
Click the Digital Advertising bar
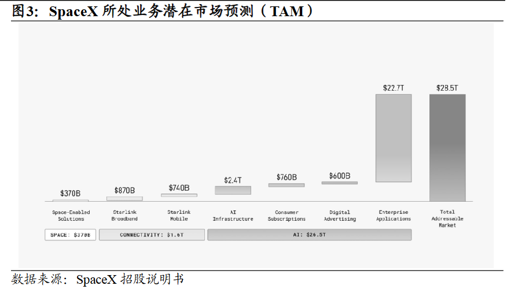point(340,183)
